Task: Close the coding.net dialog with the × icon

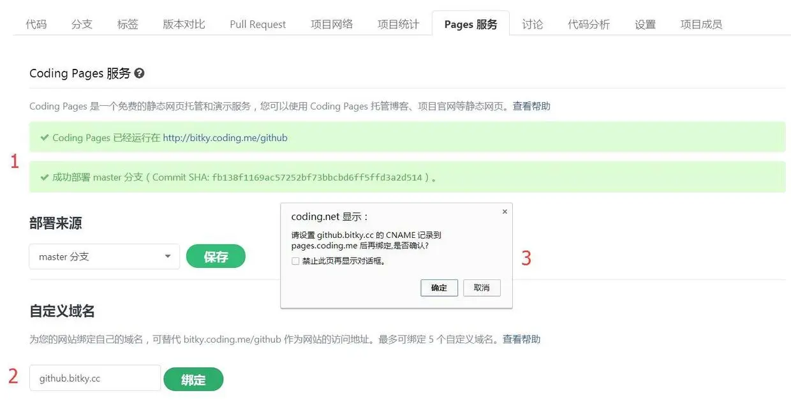Action: click(x=505, y=211)
